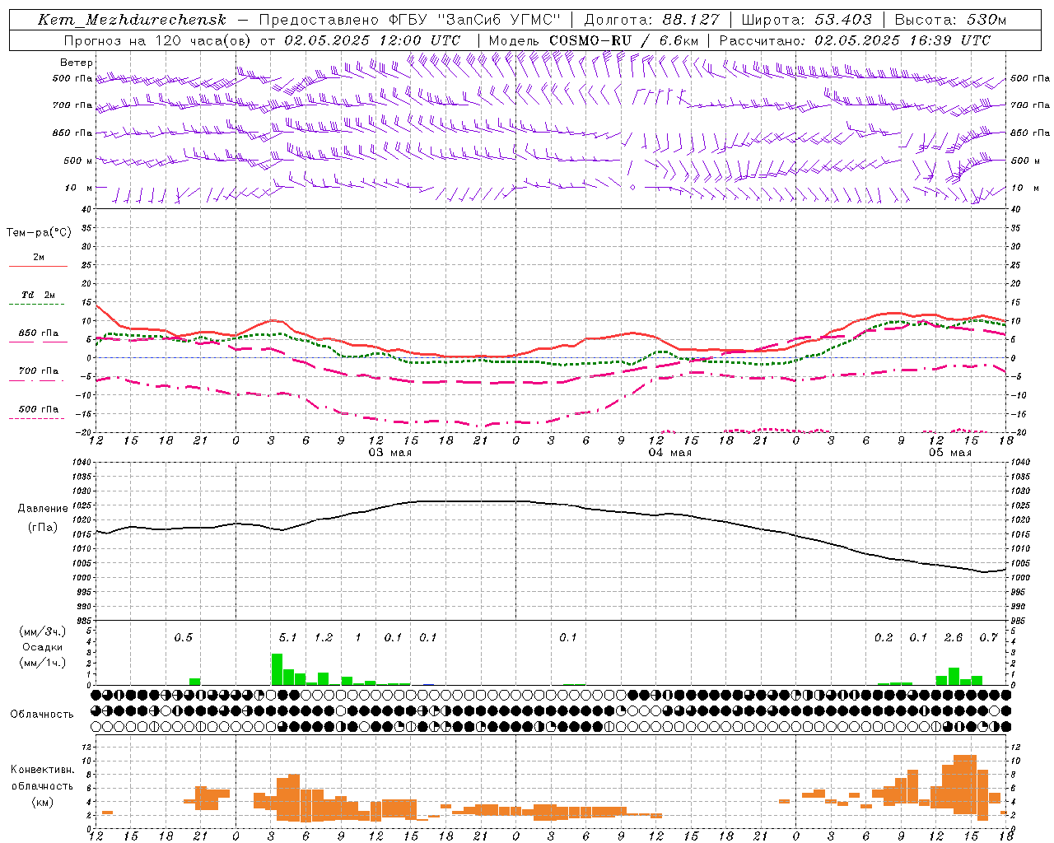Click the 0.2 precipitation total value

click(884, 638)
